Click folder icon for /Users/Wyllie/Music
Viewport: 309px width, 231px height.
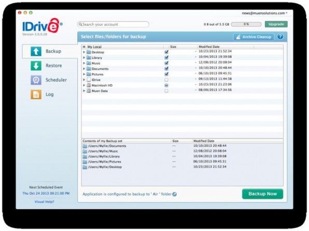point(85,151)
